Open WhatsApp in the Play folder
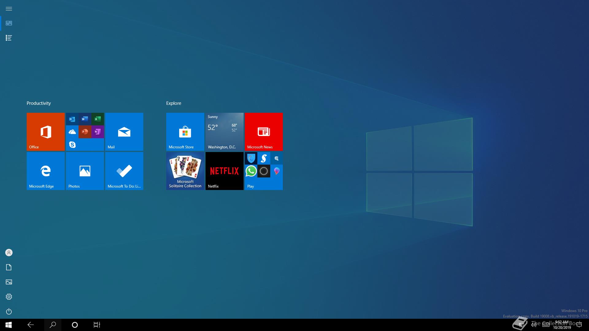 pos(251,171)
